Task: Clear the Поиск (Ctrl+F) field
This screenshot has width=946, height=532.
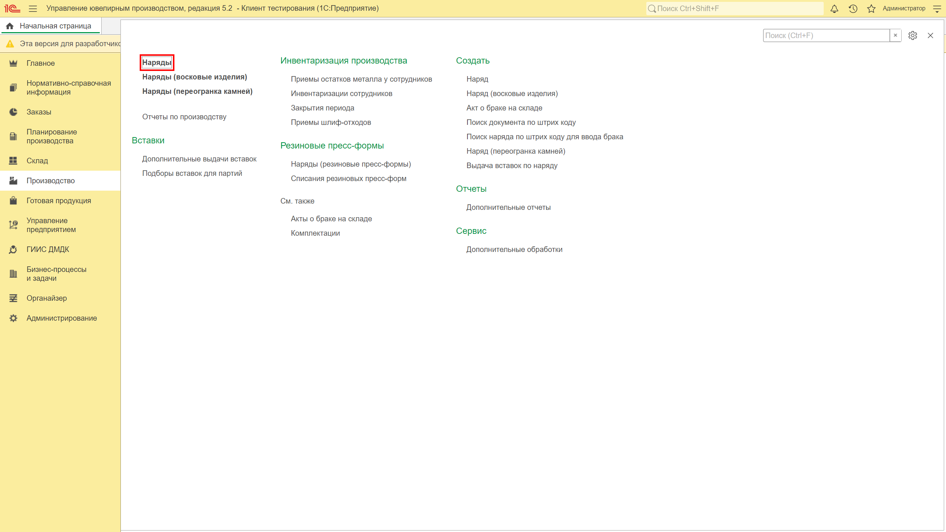Action: [x=895, y=35]
